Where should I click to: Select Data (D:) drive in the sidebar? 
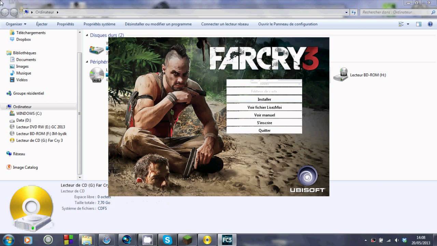pyautogui.click(x=24, y=120)
